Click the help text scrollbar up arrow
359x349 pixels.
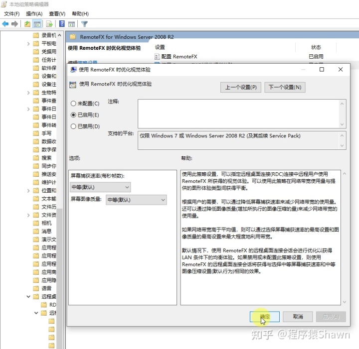pyautogui.click(x=345, y=174)
